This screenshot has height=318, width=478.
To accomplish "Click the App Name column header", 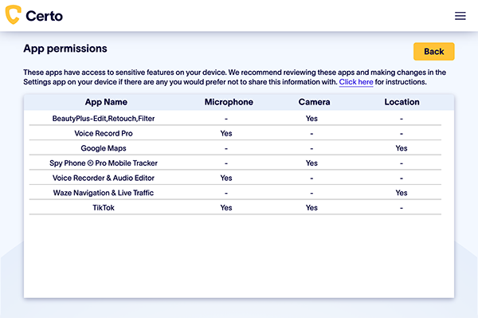I will 106,102.
